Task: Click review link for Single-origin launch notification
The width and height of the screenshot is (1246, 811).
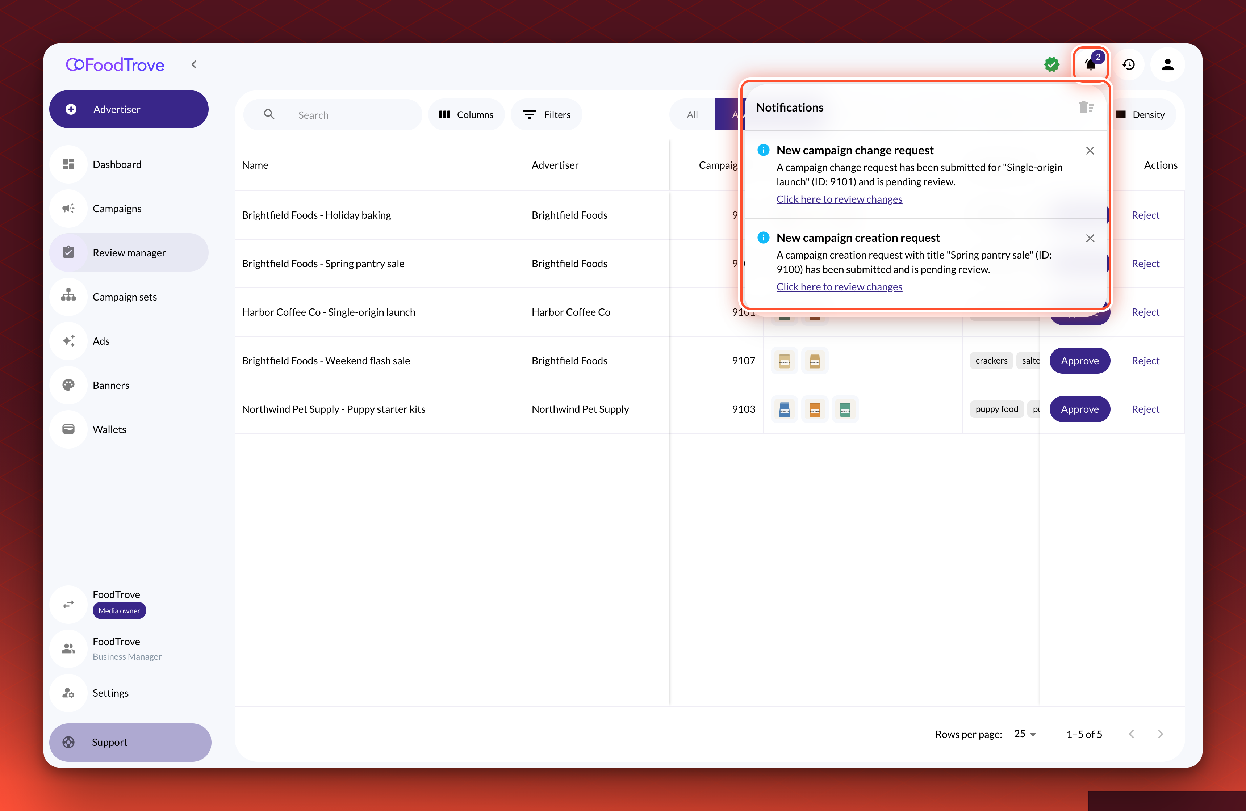Action: tap(839, 199)
